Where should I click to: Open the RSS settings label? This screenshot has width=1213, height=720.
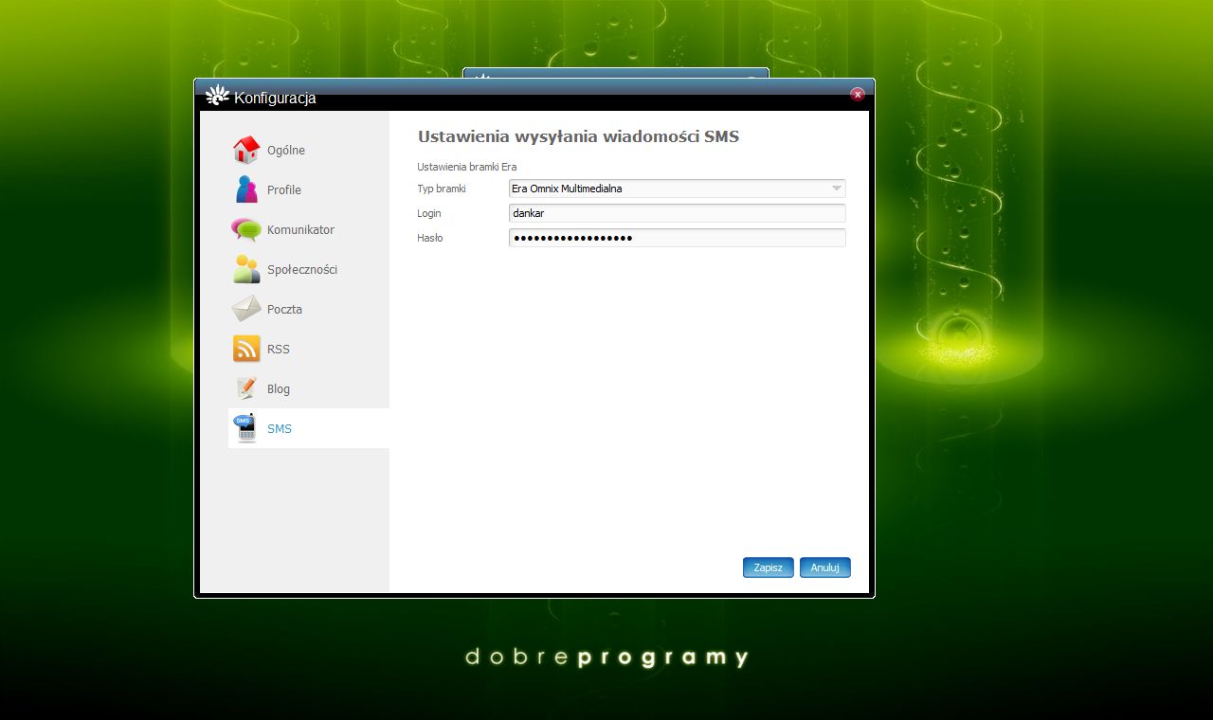(279, 350)
